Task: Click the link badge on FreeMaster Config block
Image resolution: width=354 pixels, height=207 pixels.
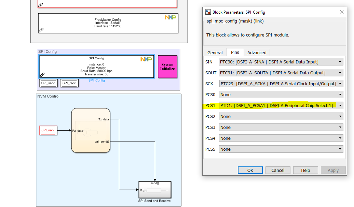Action: coord(41,31)
